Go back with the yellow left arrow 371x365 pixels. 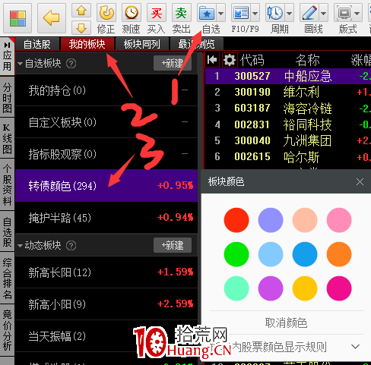52,18
